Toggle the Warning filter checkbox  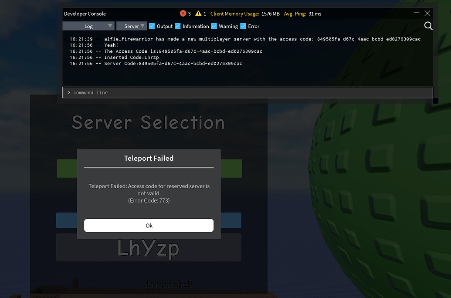pos(214,26)
